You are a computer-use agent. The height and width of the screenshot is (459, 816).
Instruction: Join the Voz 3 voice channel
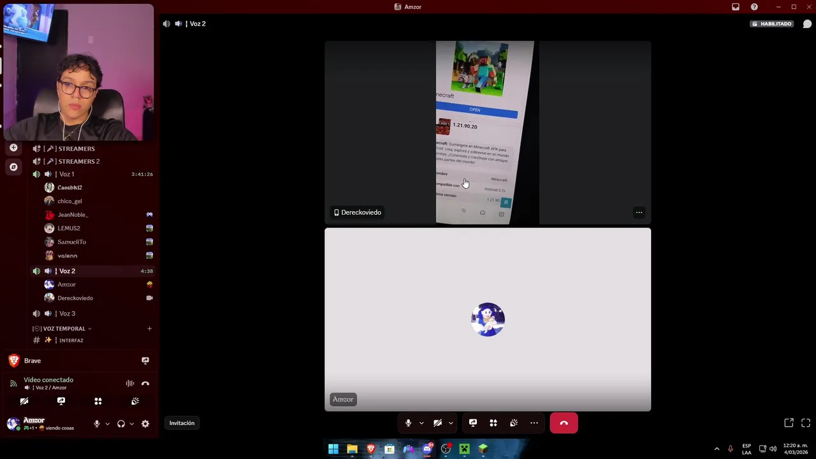(67, 314)
